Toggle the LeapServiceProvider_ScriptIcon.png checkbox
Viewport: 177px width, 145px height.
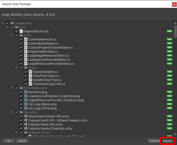(21, 96)
